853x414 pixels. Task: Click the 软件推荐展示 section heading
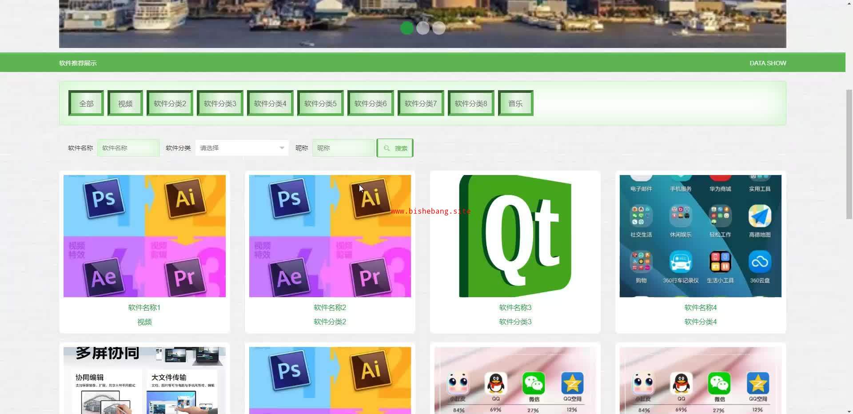[78, 63]
